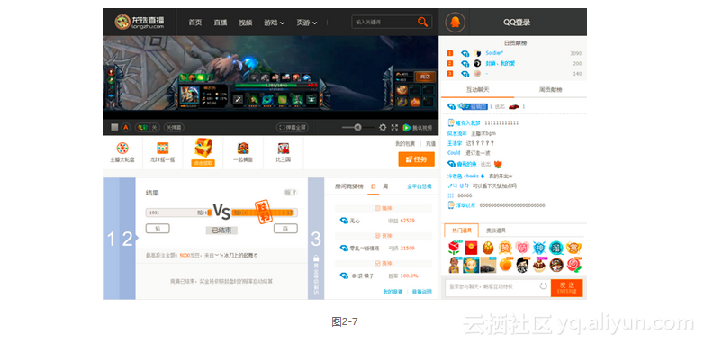Viewport: 704px width, 344px height.
Task: Click the orange search magnifier icon
Action: (x=422, y=22)
